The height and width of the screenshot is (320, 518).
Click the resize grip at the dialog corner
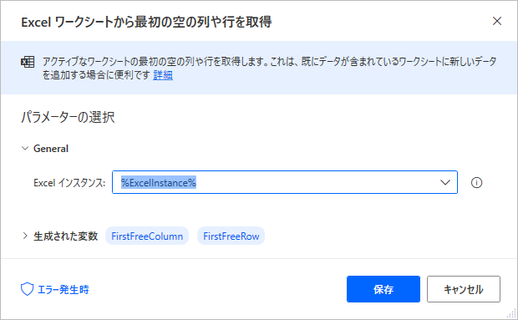pos(511,313)
